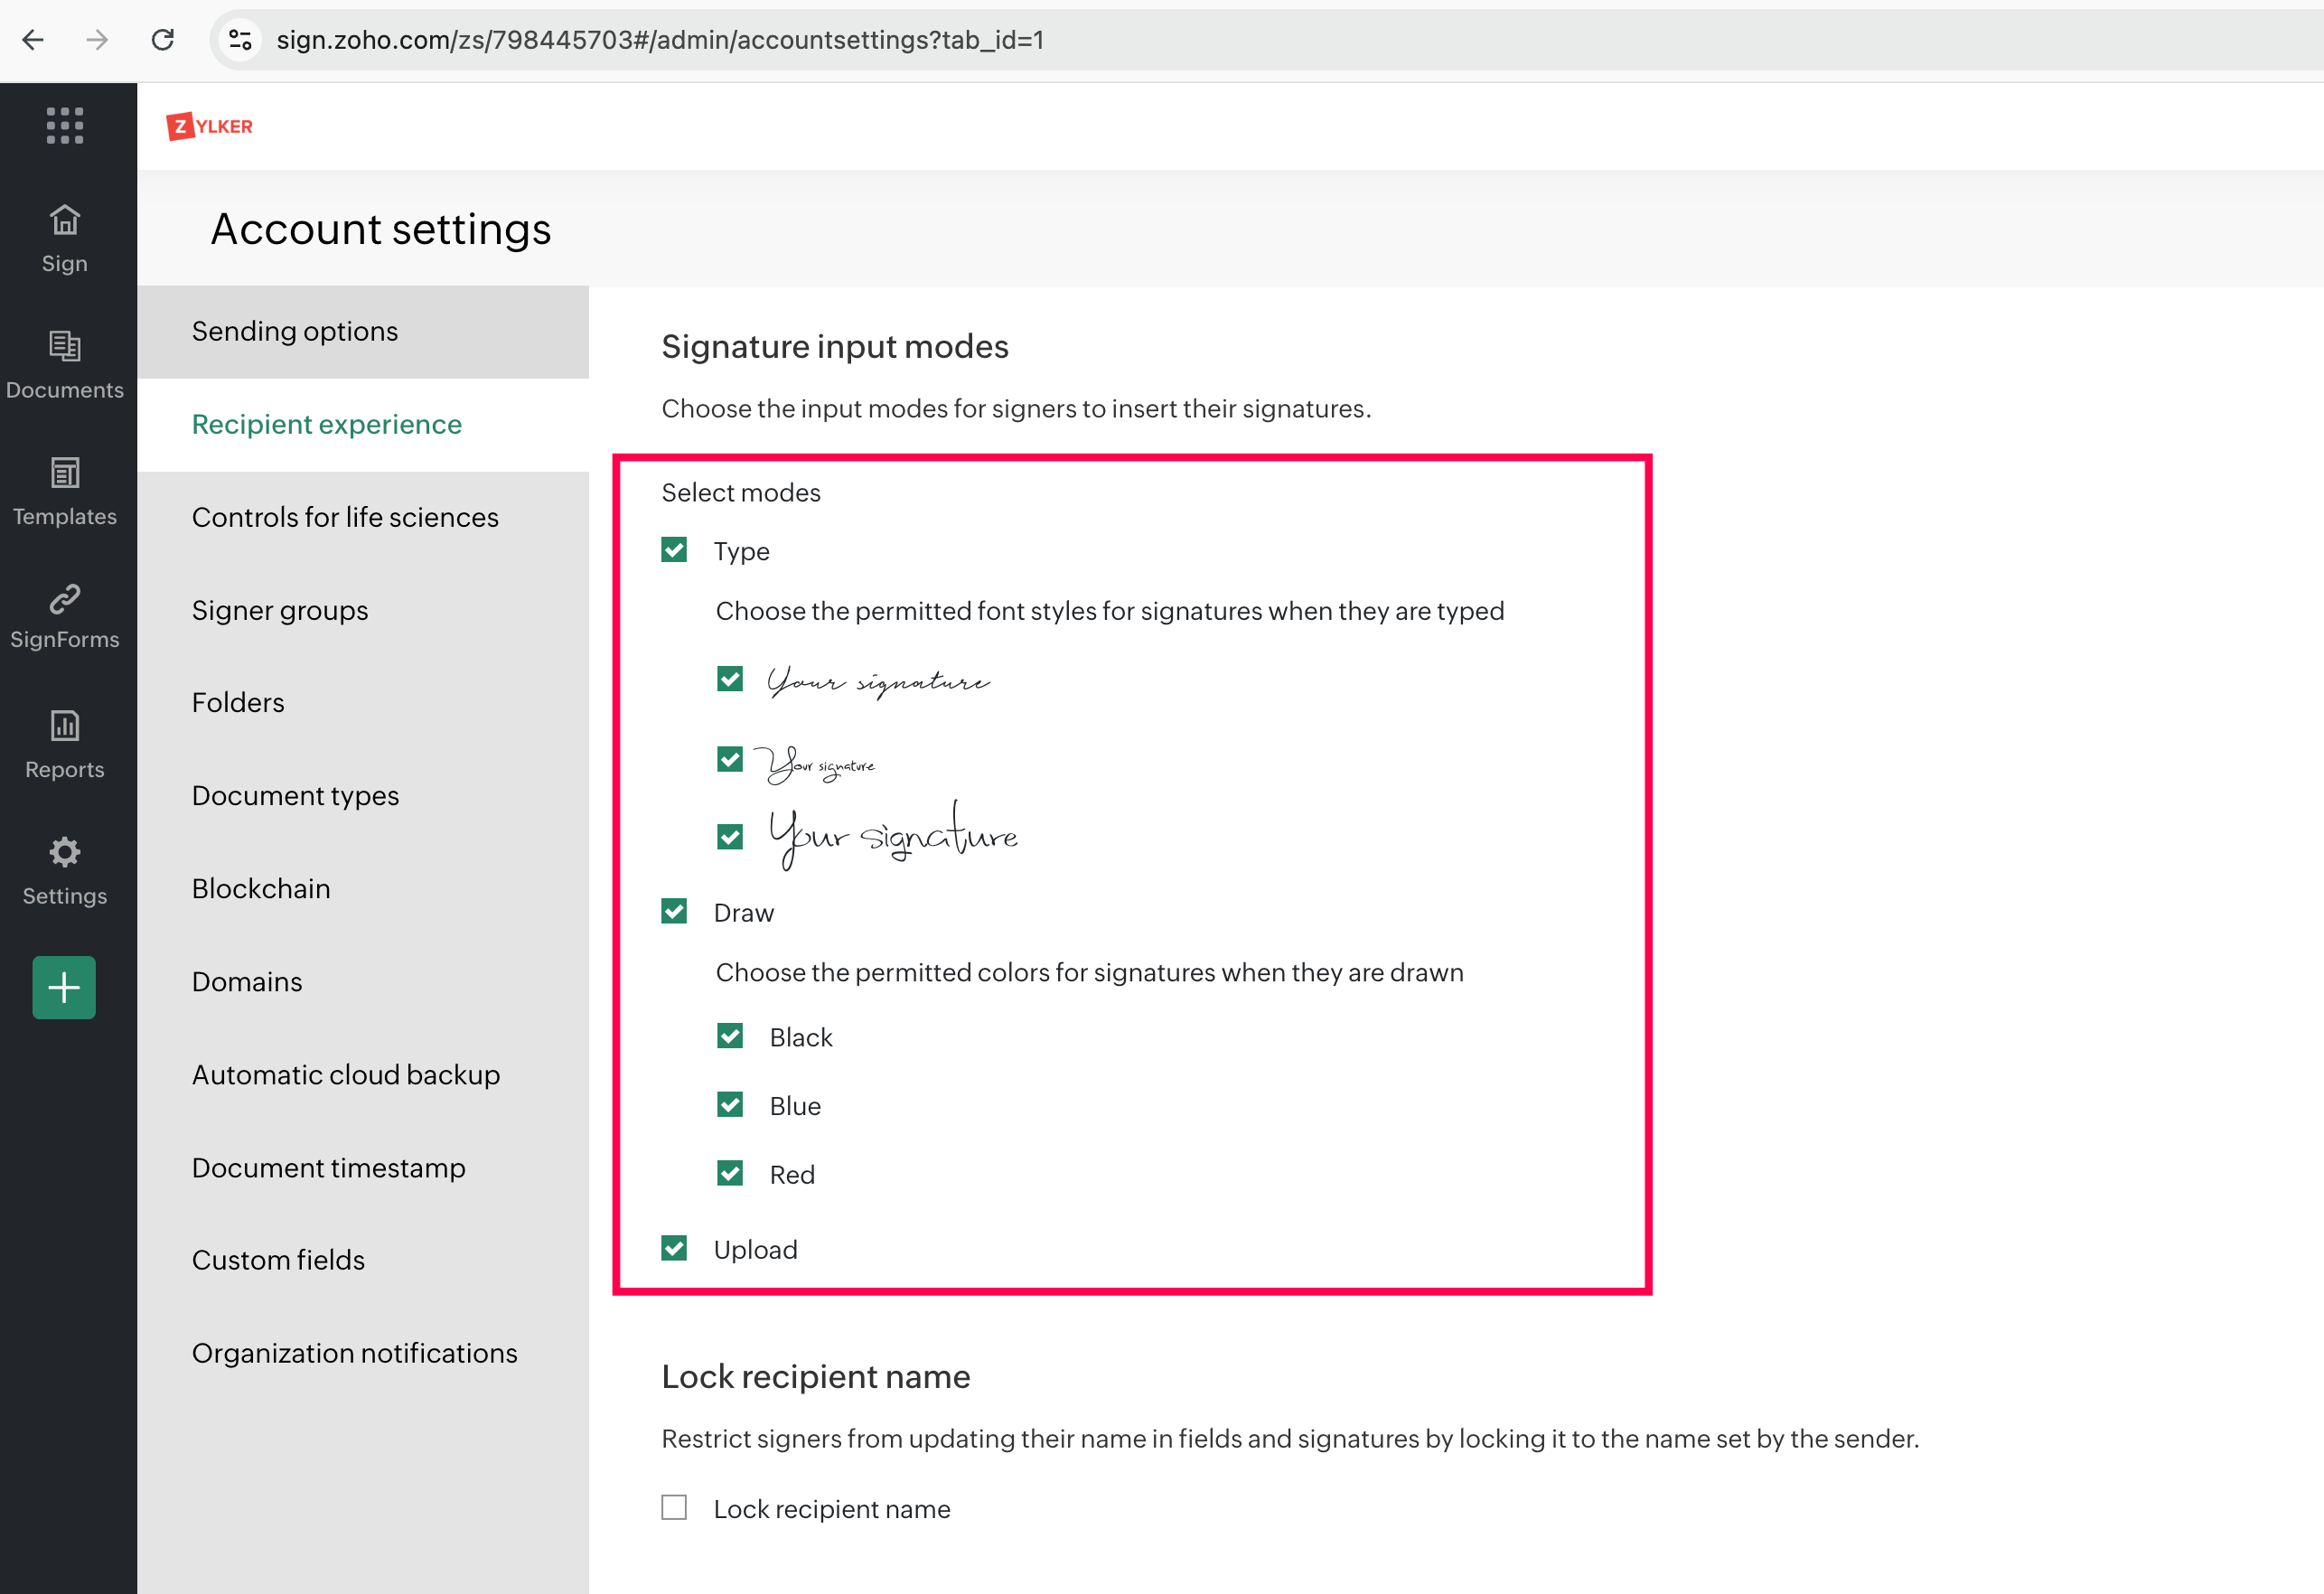The height and width of the screenshot is (1594, 2324).
Task: Toggle the Draw signature mode checkbox
Action: click(x=674, y=911)
